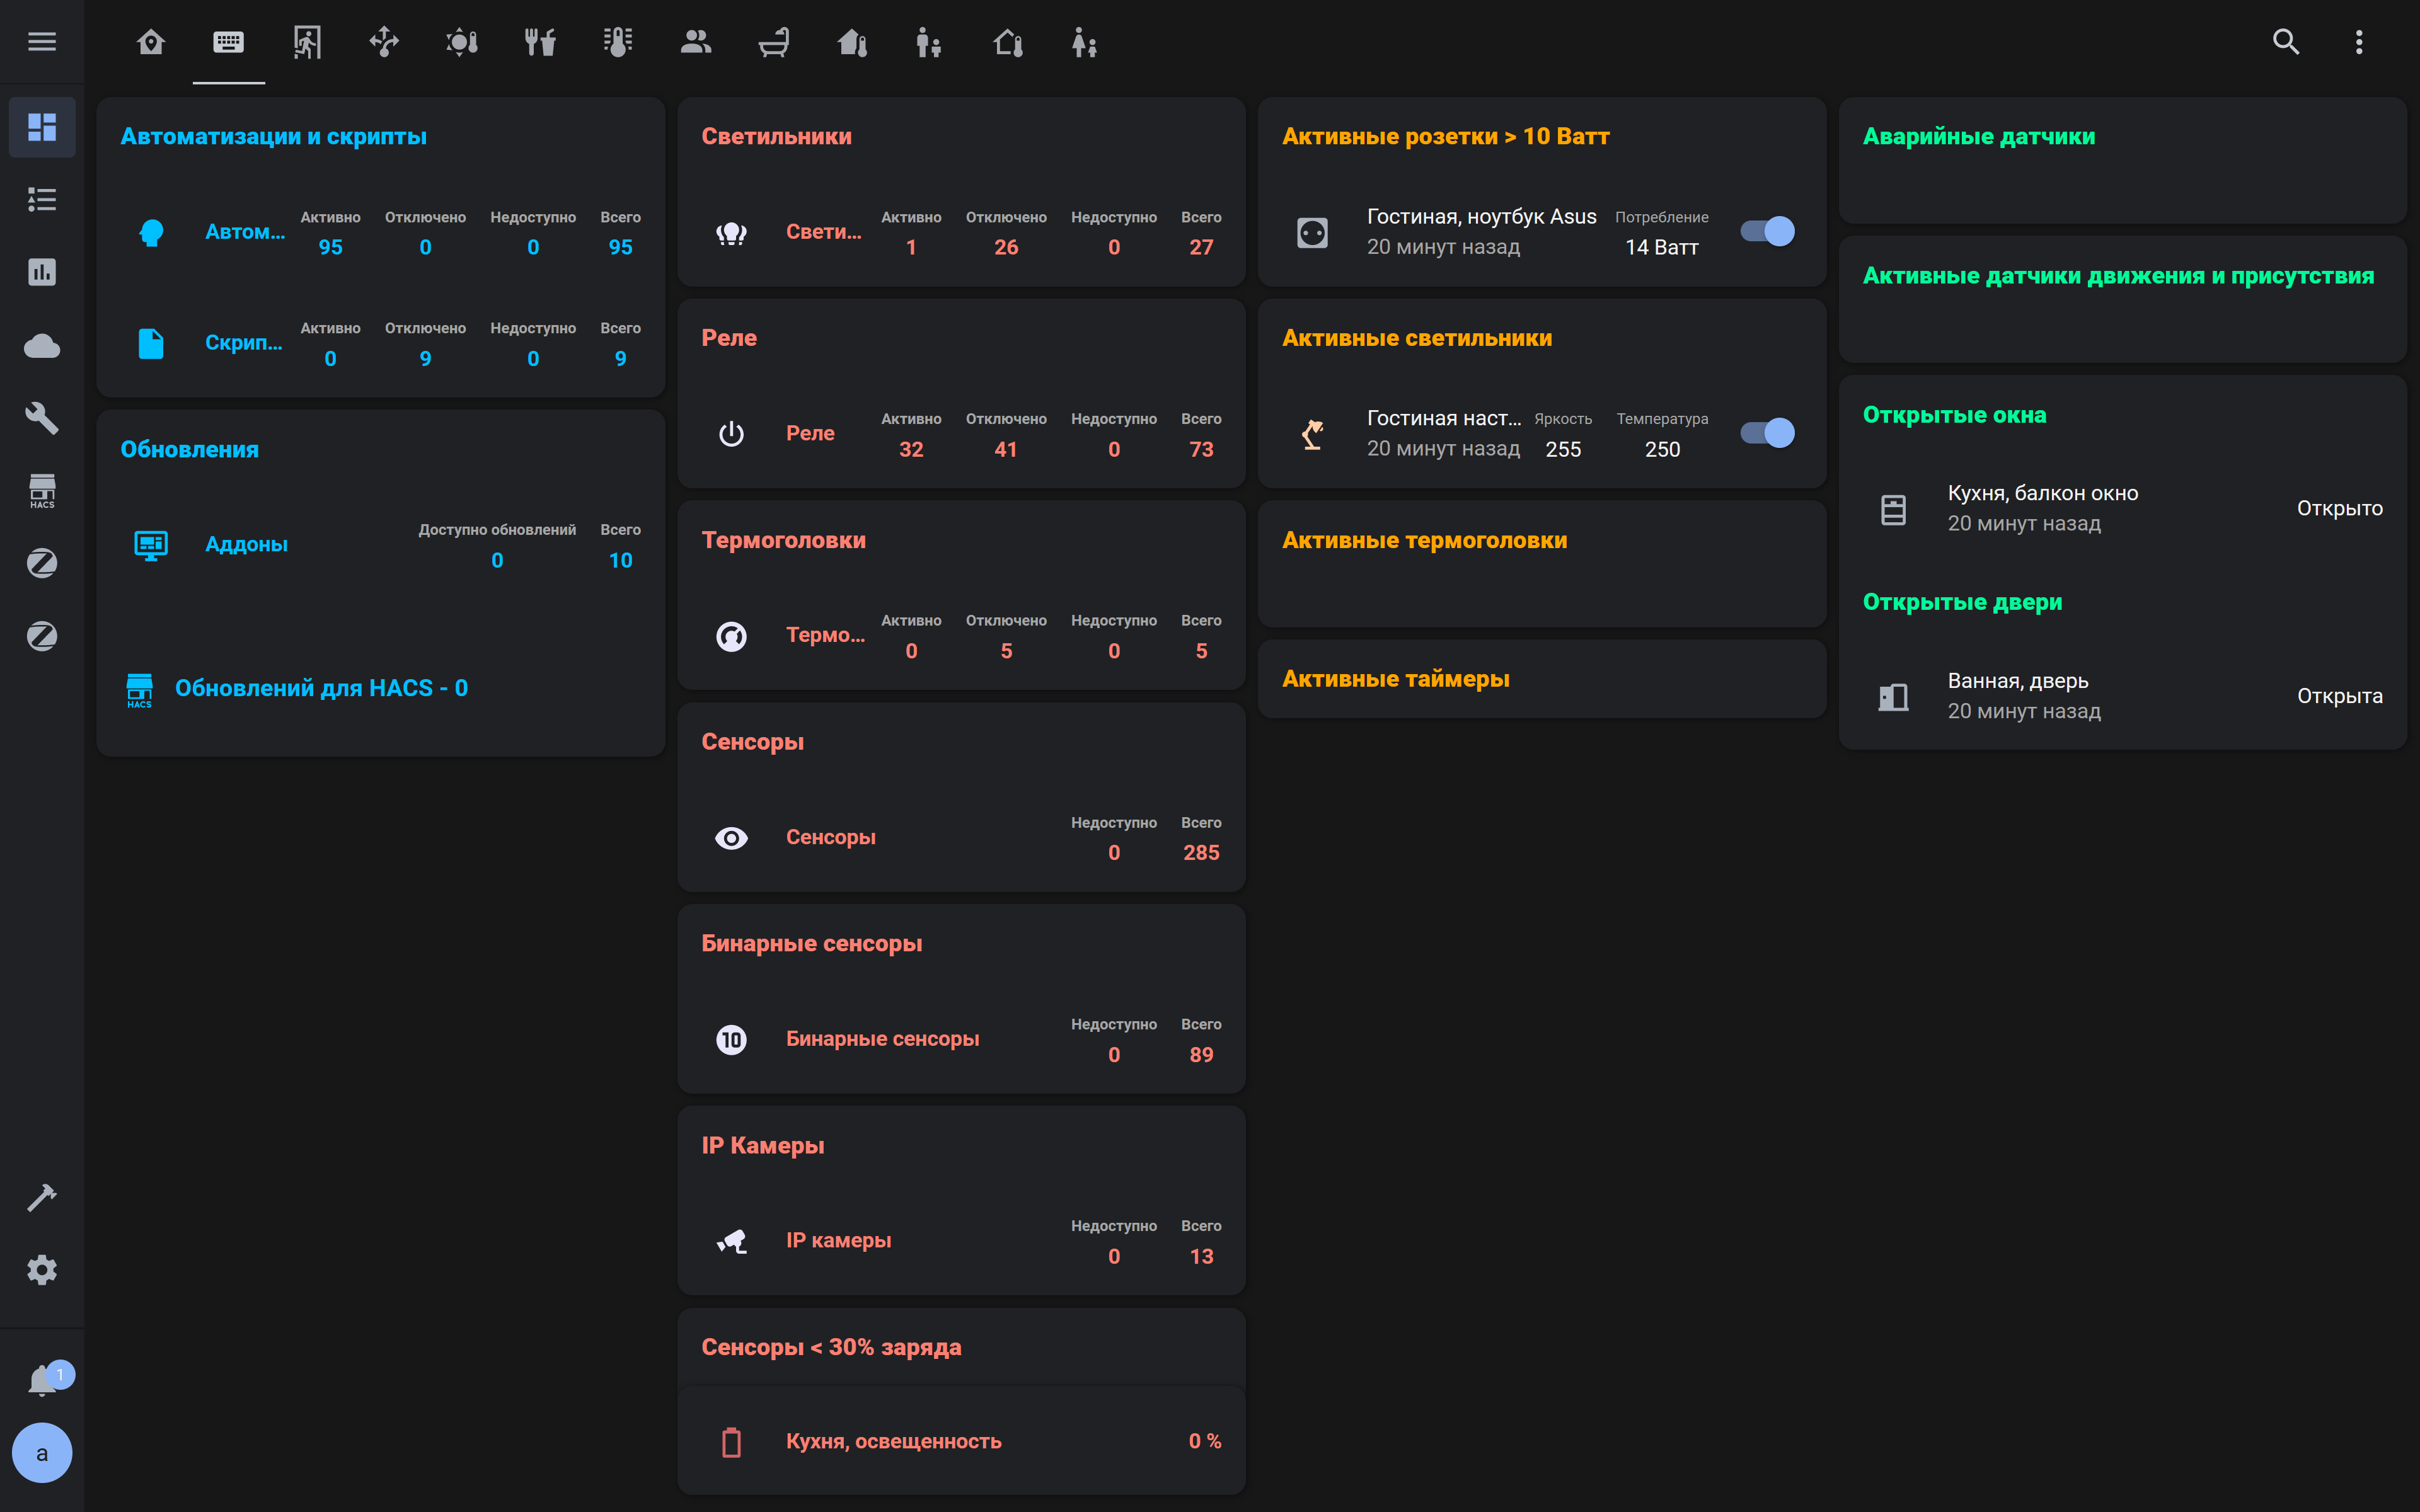
Task: Open the three-dot overflow menu
Action: [2359, 42]
